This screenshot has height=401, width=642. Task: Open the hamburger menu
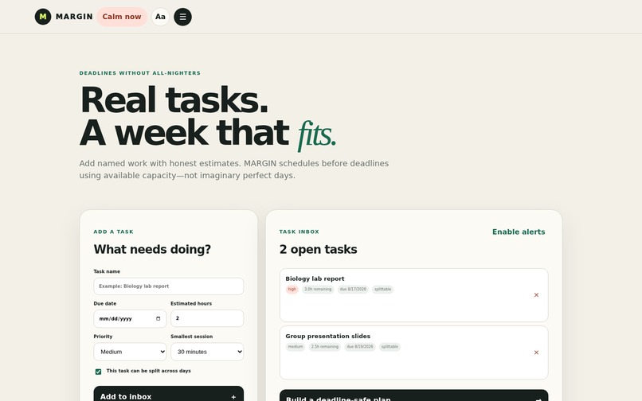(182, 17)
